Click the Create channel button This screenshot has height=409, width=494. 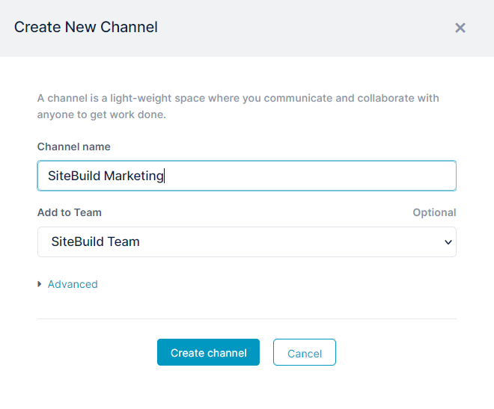point(208,352)
